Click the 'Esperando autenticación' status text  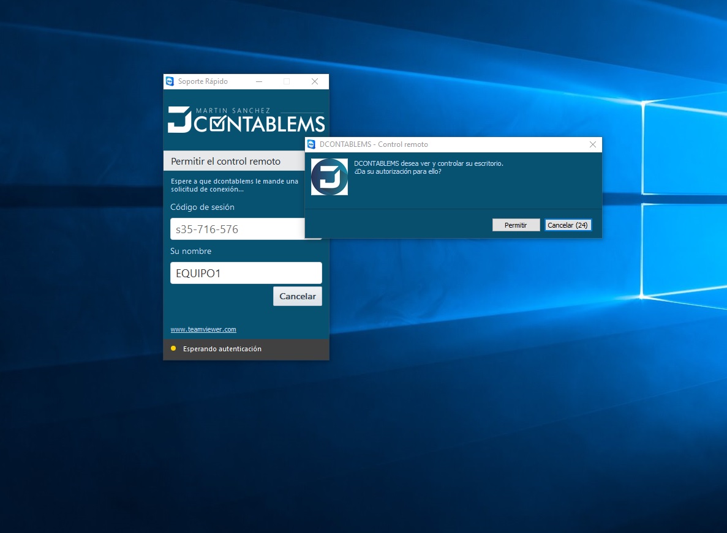(x=222, y=349)
